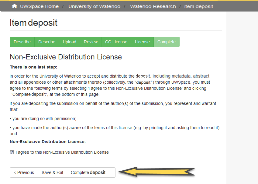Open the Review step
Screen dimensions: 258x184
[90, 42]
